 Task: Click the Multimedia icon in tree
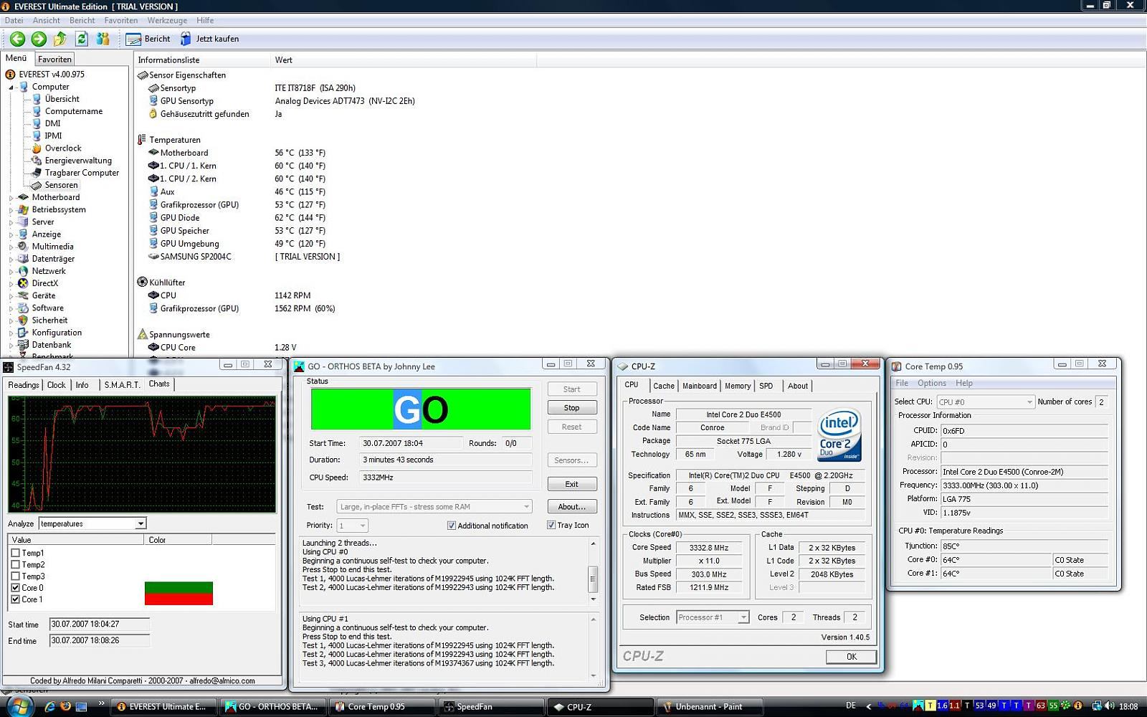(x=23, y=246)
